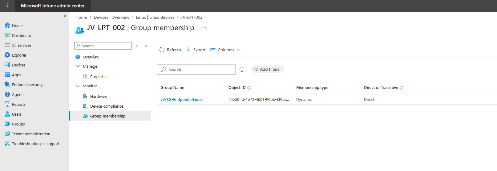The height and width of the screenshot is (171, 497).
Task: Click the Group Name column header
Action: (x=172, y=88)
